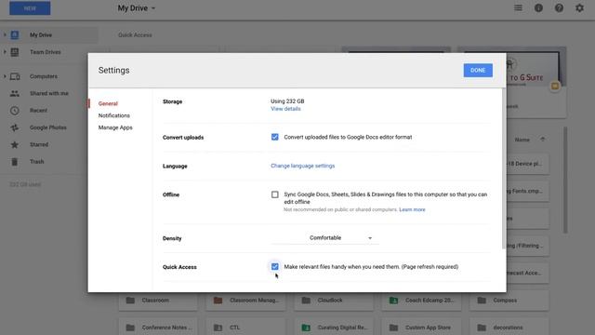Click the decorations folder icon
The height and width of the screenshot is (335, 595).
tap(482, 328)
